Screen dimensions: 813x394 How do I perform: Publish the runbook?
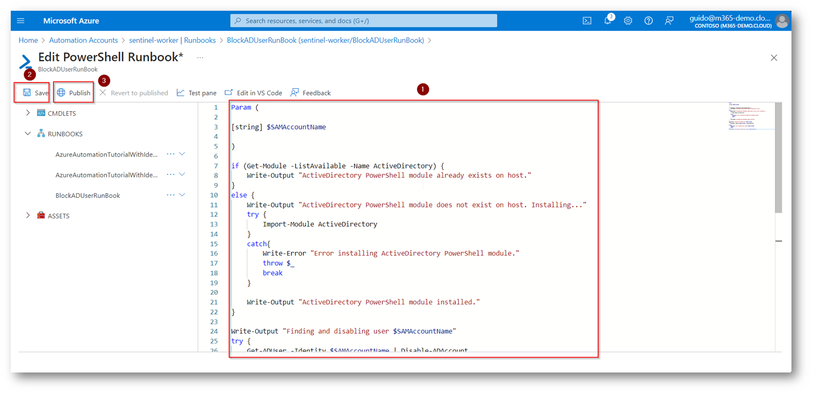pyautogui.click(x=74, y=93)
